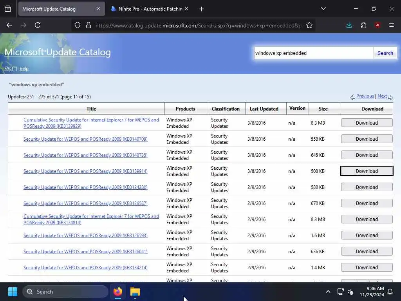Viewport: 401px width, 301px height.
Task: Click the catalog search text box
Action: (x=314, y=53)
